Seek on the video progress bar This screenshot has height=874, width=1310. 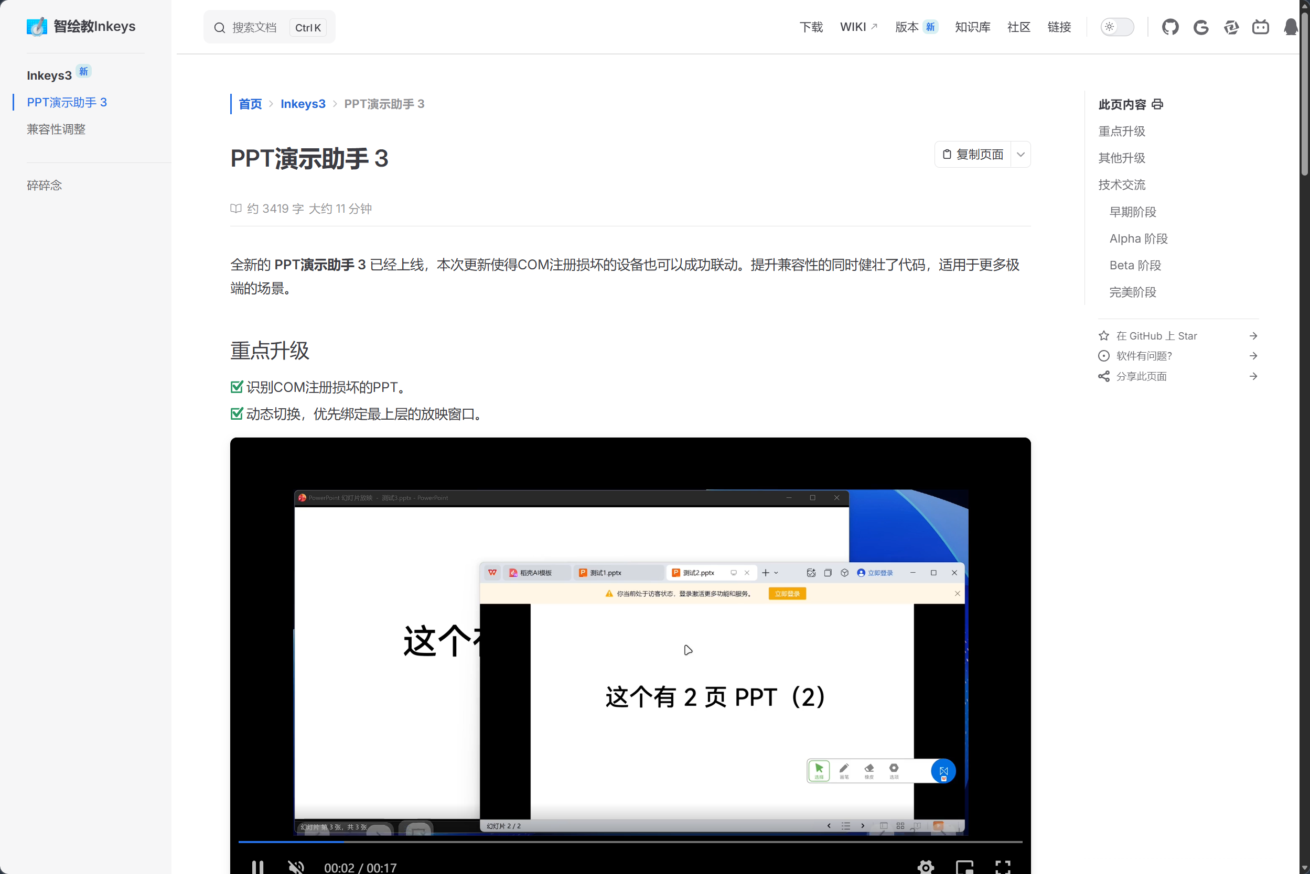point(630,842)
